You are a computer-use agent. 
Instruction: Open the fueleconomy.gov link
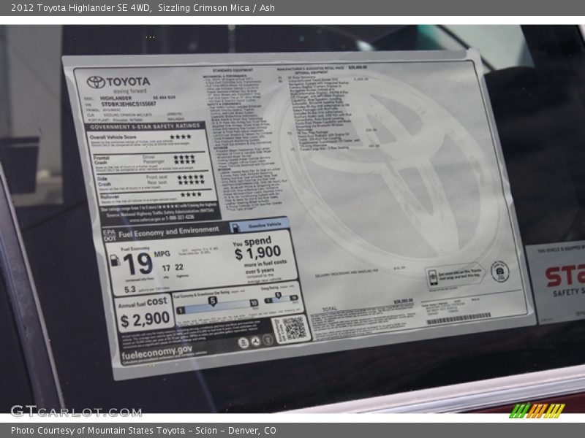tap(157, 352)
